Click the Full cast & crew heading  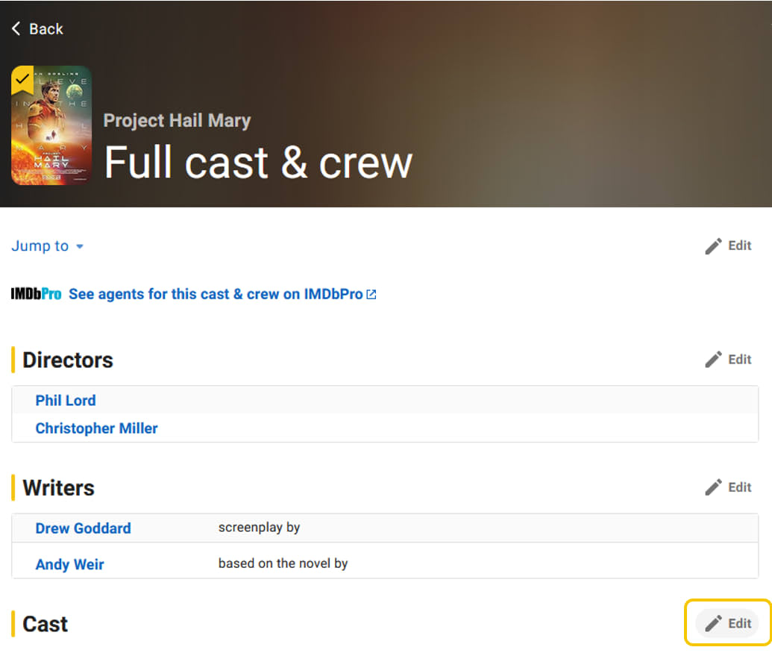point(258,162)
